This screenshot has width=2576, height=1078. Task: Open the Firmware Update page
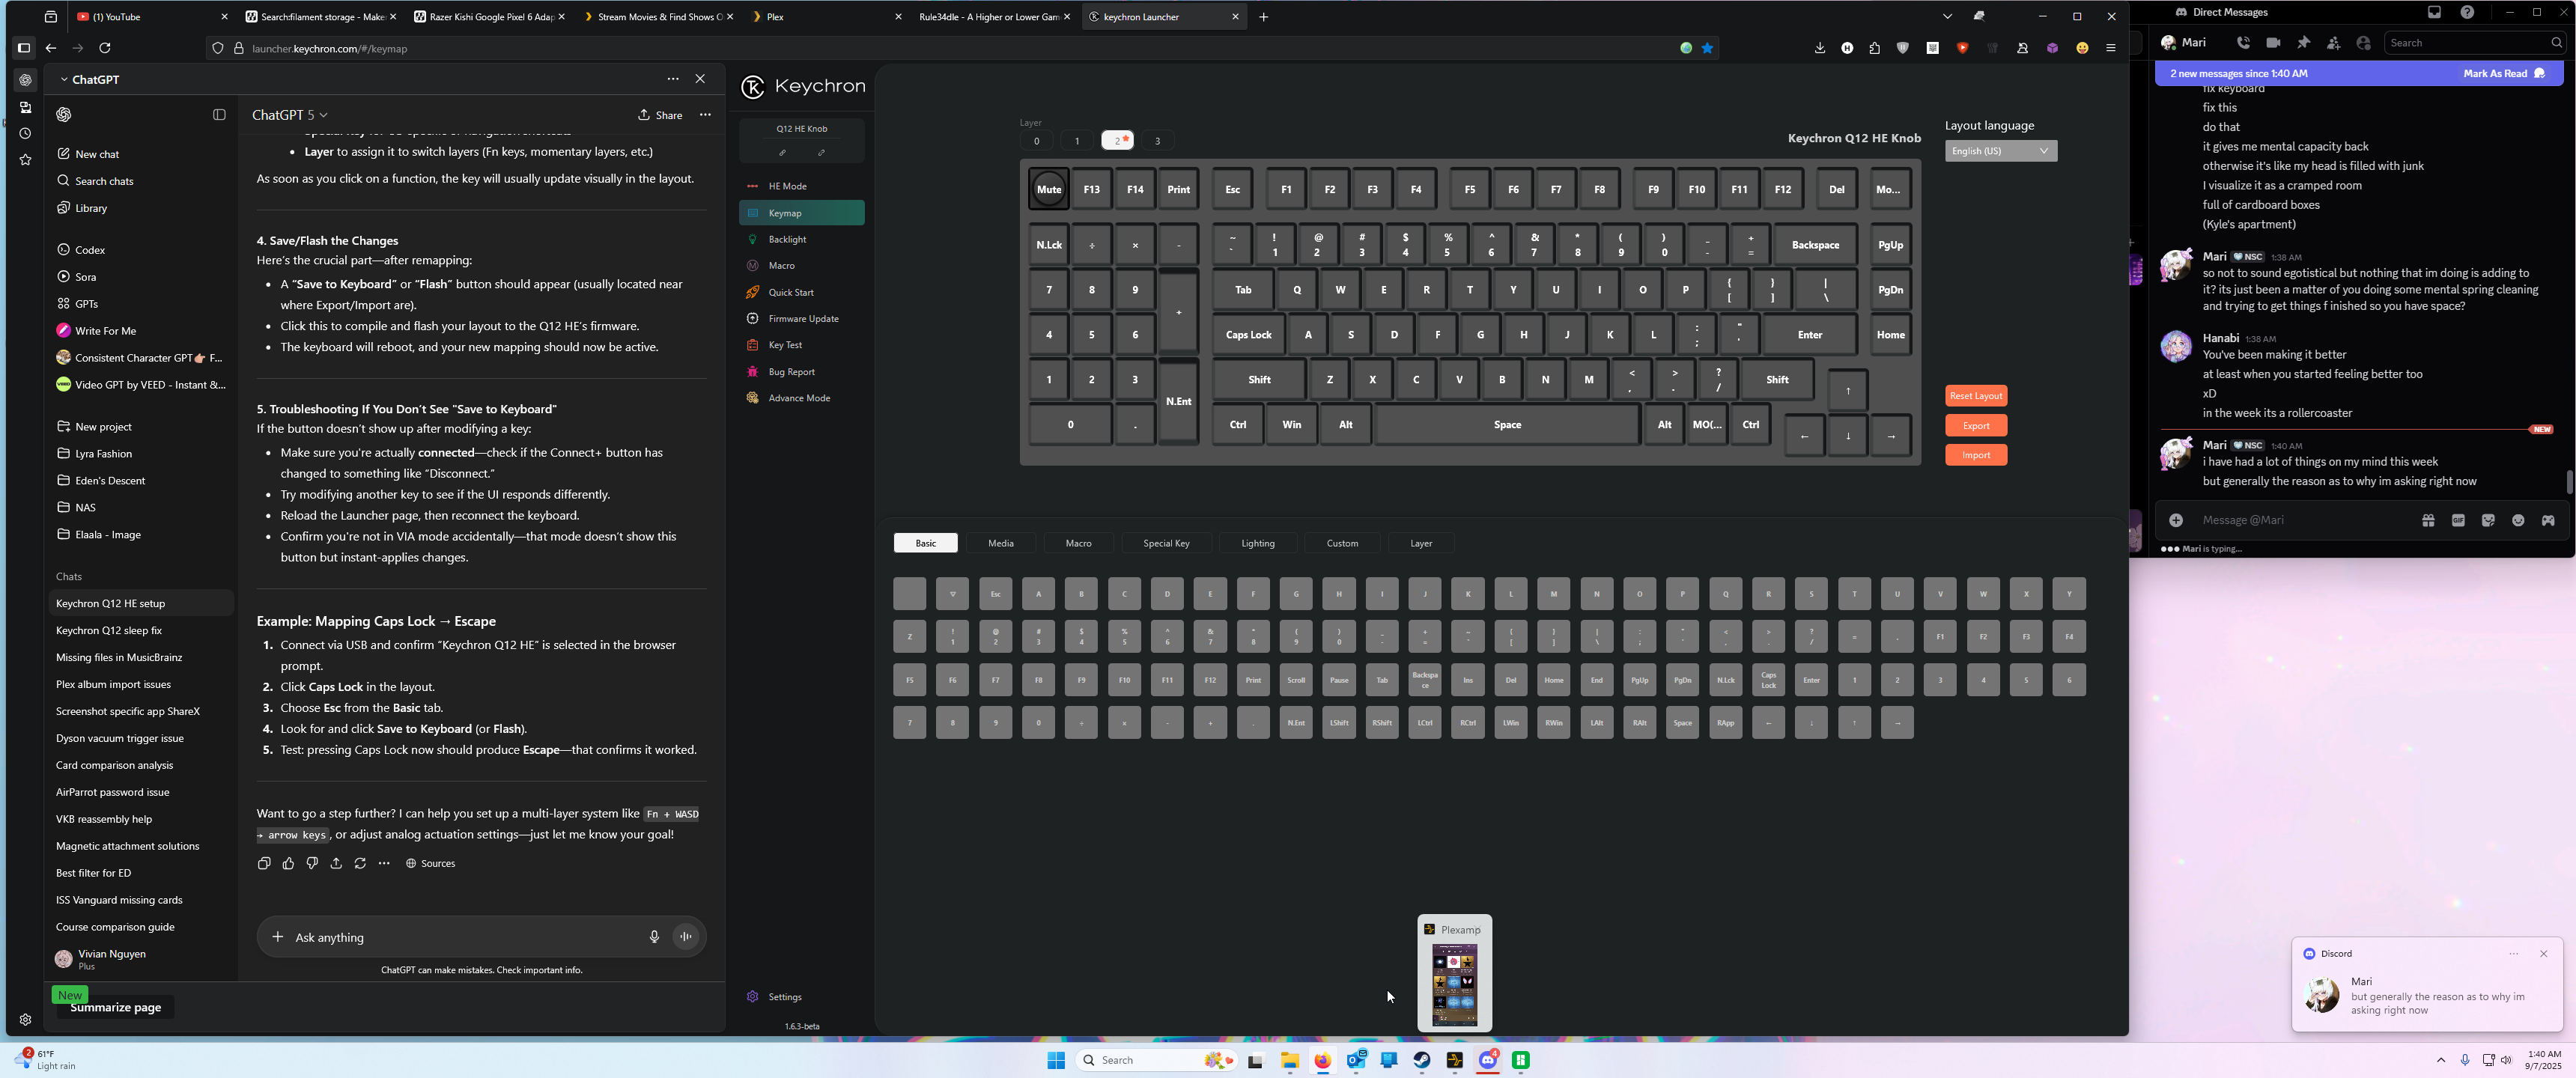(x=803, y=318)
